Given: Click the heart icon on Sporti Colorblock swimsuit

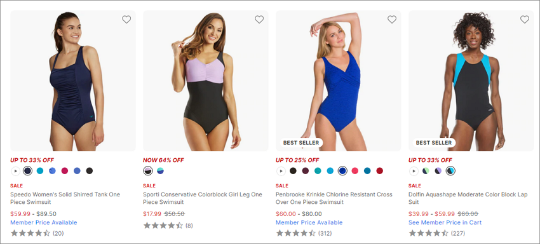Looking at the screenshot, I should click(x=259, y=20).
